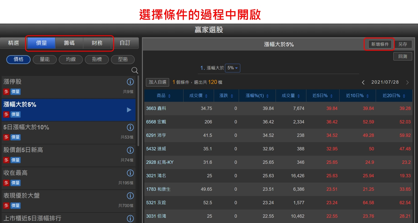Sort by 成交價 column header
This screenshot has width=418, height=223.
[x=198, y=96]
